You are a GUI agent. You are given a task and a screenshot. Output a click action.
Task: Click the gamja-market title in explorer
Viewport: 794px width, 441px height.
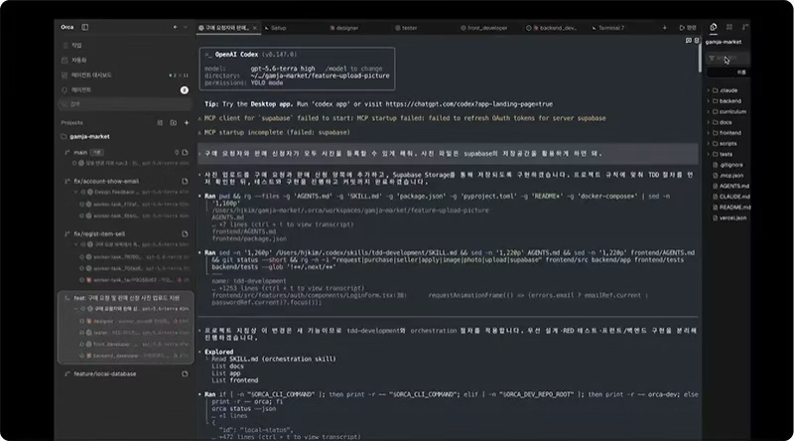(x=724, y=42)
